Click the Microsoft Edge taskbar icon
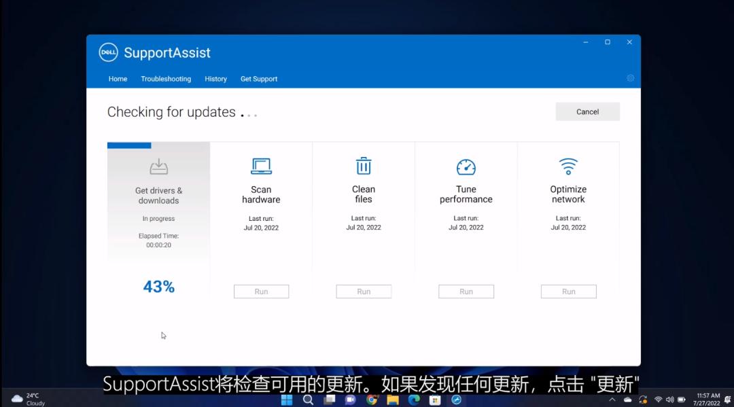This screenshot has width=734, height=407. pyautogui.click(x=414, y=400)
